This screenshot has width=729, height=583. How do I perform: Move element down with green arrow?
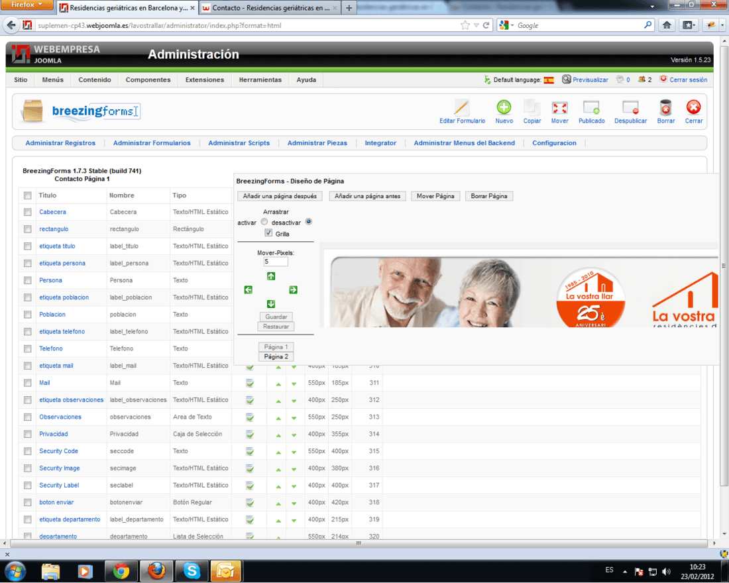271,304
